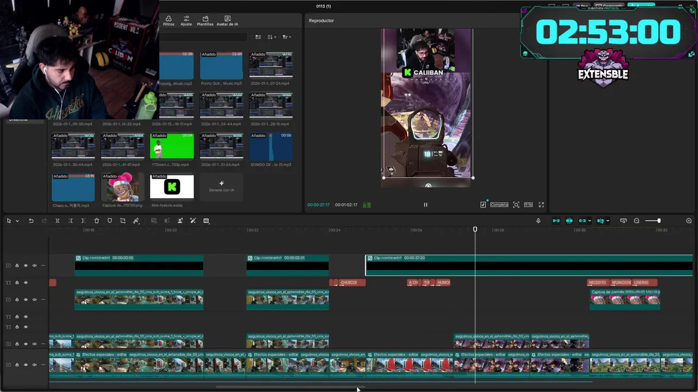The width and height of the screenshot is (698, 392).
Task: Zoom in the timeline
Action: tap(689, 220)
